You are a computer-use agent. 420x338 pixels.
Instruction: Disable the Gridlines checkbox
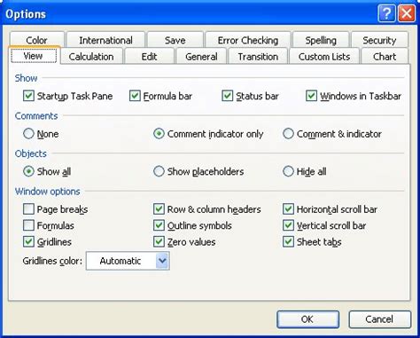(x=28, y=241)
